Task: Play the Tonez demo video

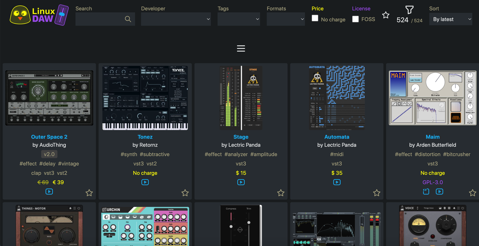Action: [145, 182]
